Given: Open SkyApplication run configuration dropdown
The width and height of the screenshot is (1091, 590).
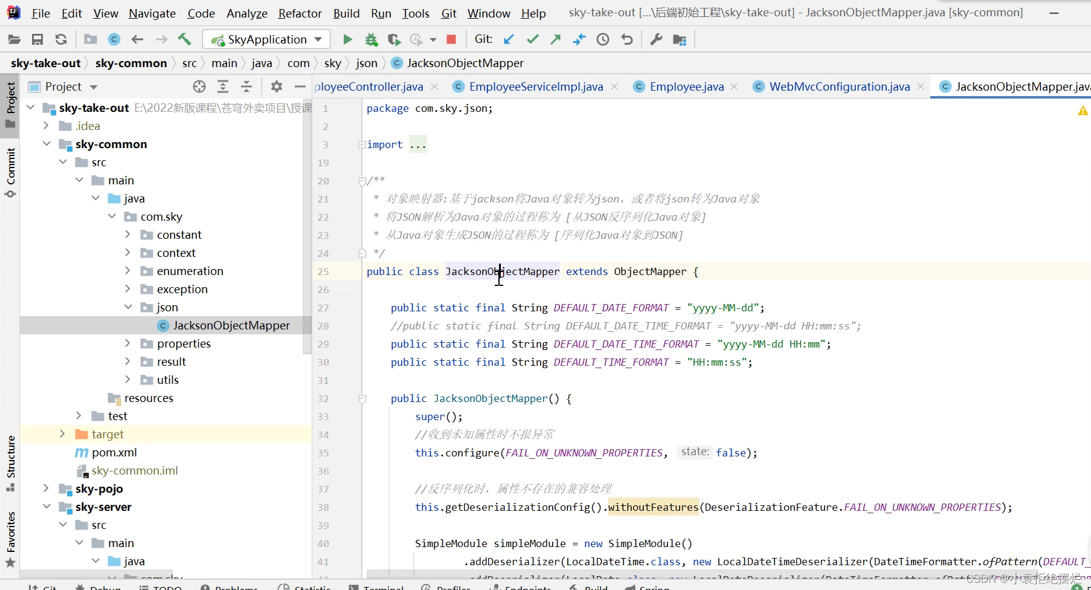Looking at the screenshot, I should click(x=267, y=39).
